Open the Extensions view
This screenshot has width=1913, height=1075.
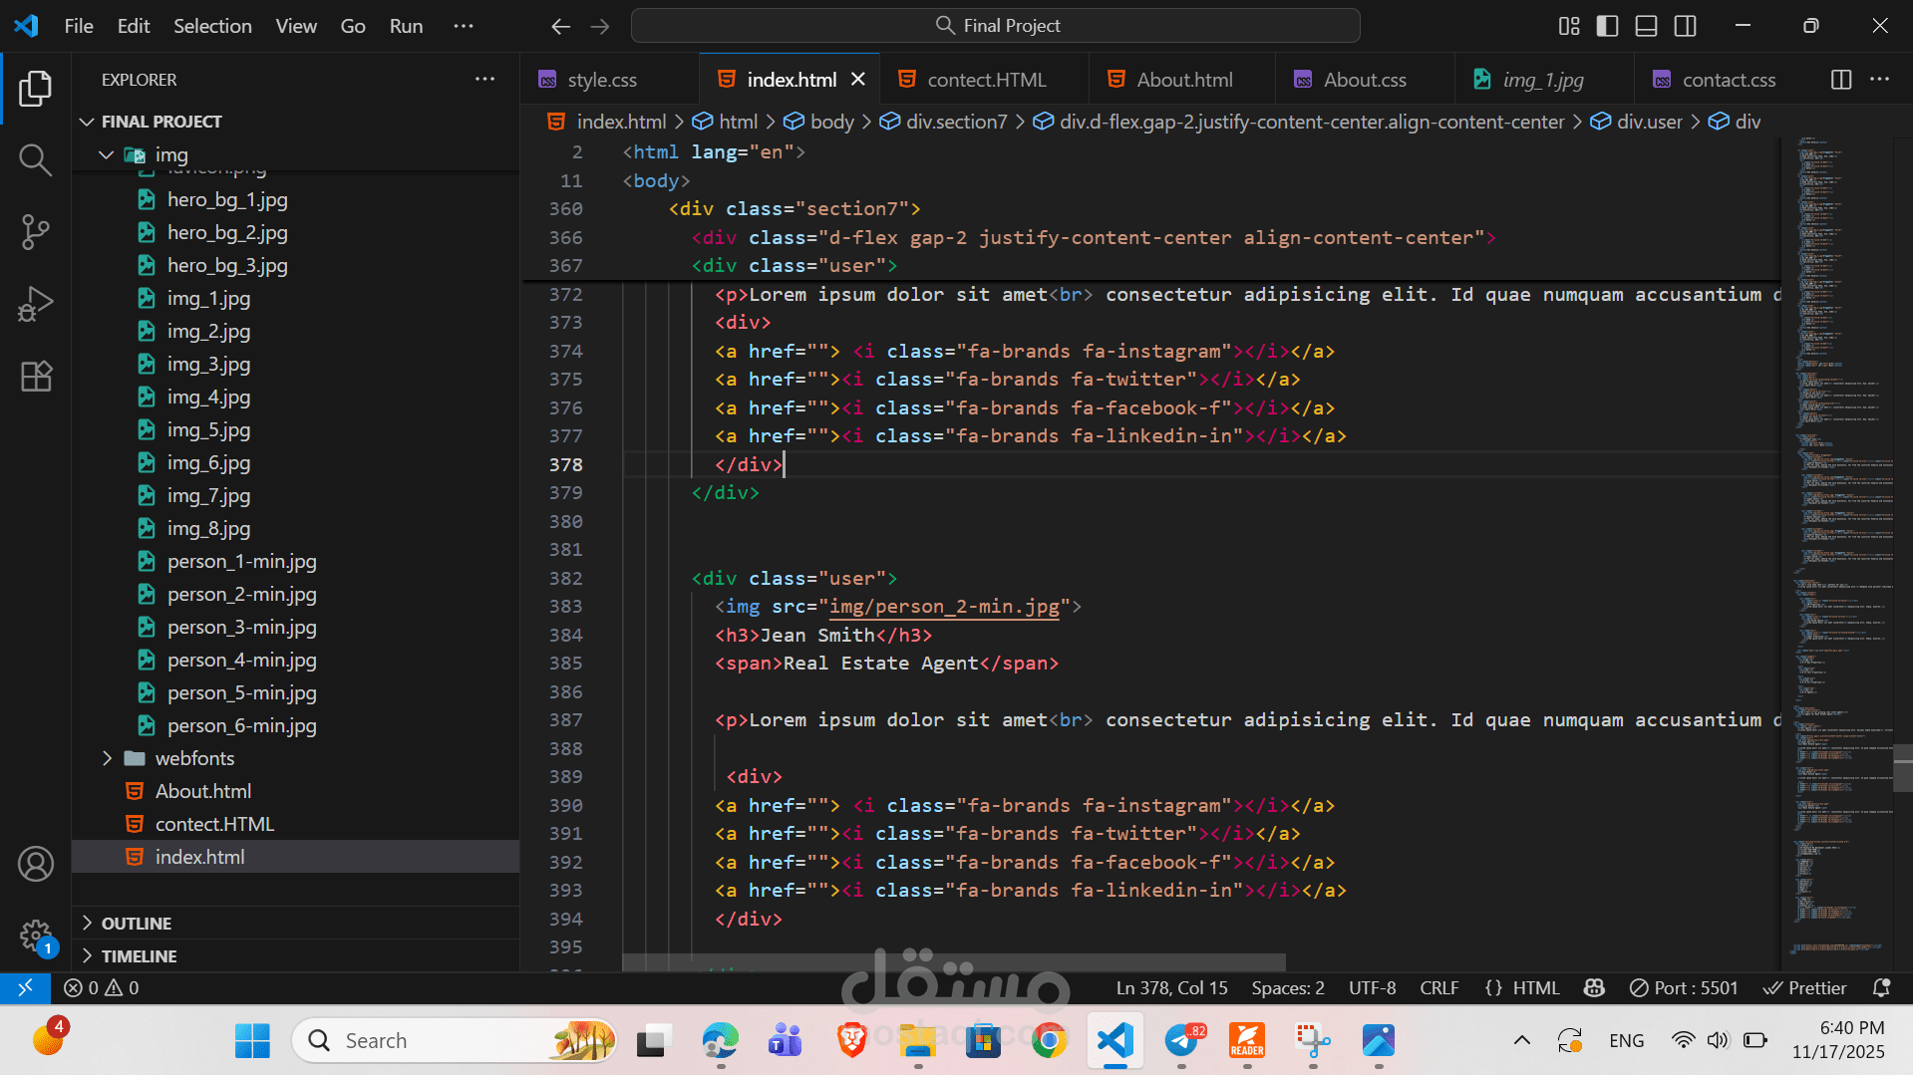point(36,377)
